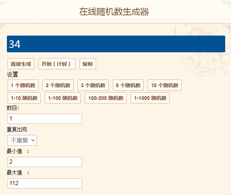This screenshot has height=195, width=231.
Task: Choose the 2 个随机数 preset
Action: (x=58, y=85)
